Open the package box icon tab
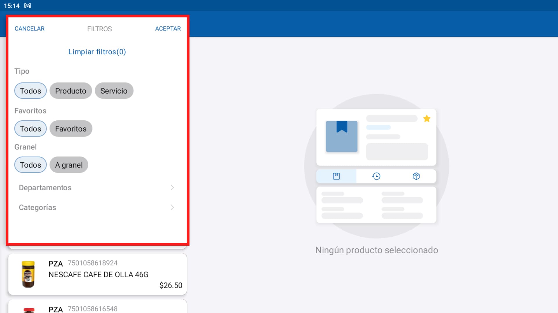Viewport: 558px width, 313px height. [416, 176]
